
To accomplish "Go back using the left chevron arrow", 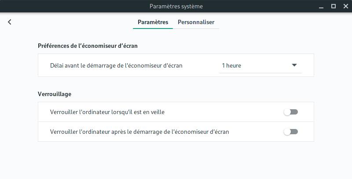I will (9, 22).
